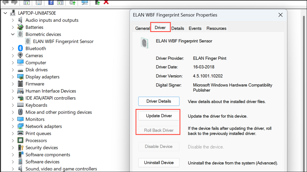
Task: Click the gear with green arrow toolbar icon
Action: coord(72,2)
